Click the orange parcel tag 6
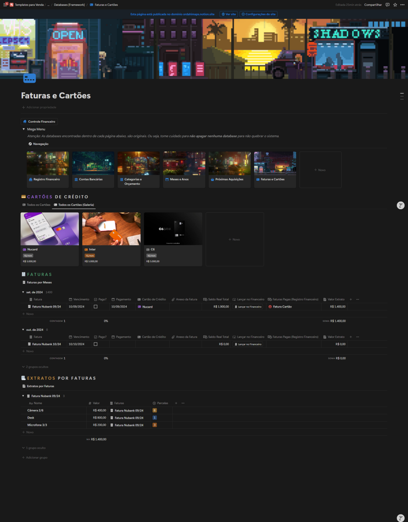This screenshot has height=522, width=408. 154,410
